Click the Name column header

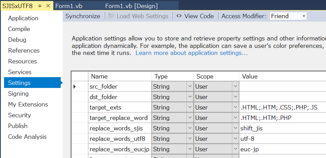pyautogui.click(x=120, y=76)
